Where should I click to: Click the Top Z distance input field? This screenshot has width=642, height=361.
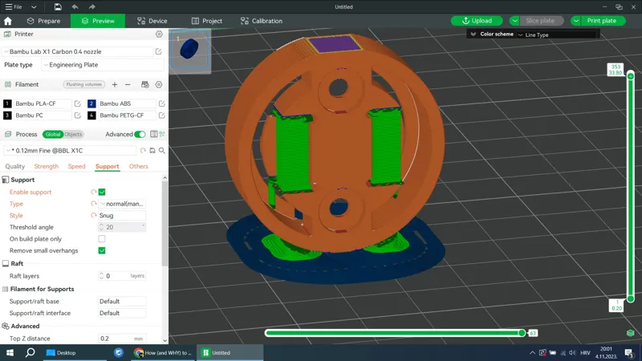(x=122, y=339)
